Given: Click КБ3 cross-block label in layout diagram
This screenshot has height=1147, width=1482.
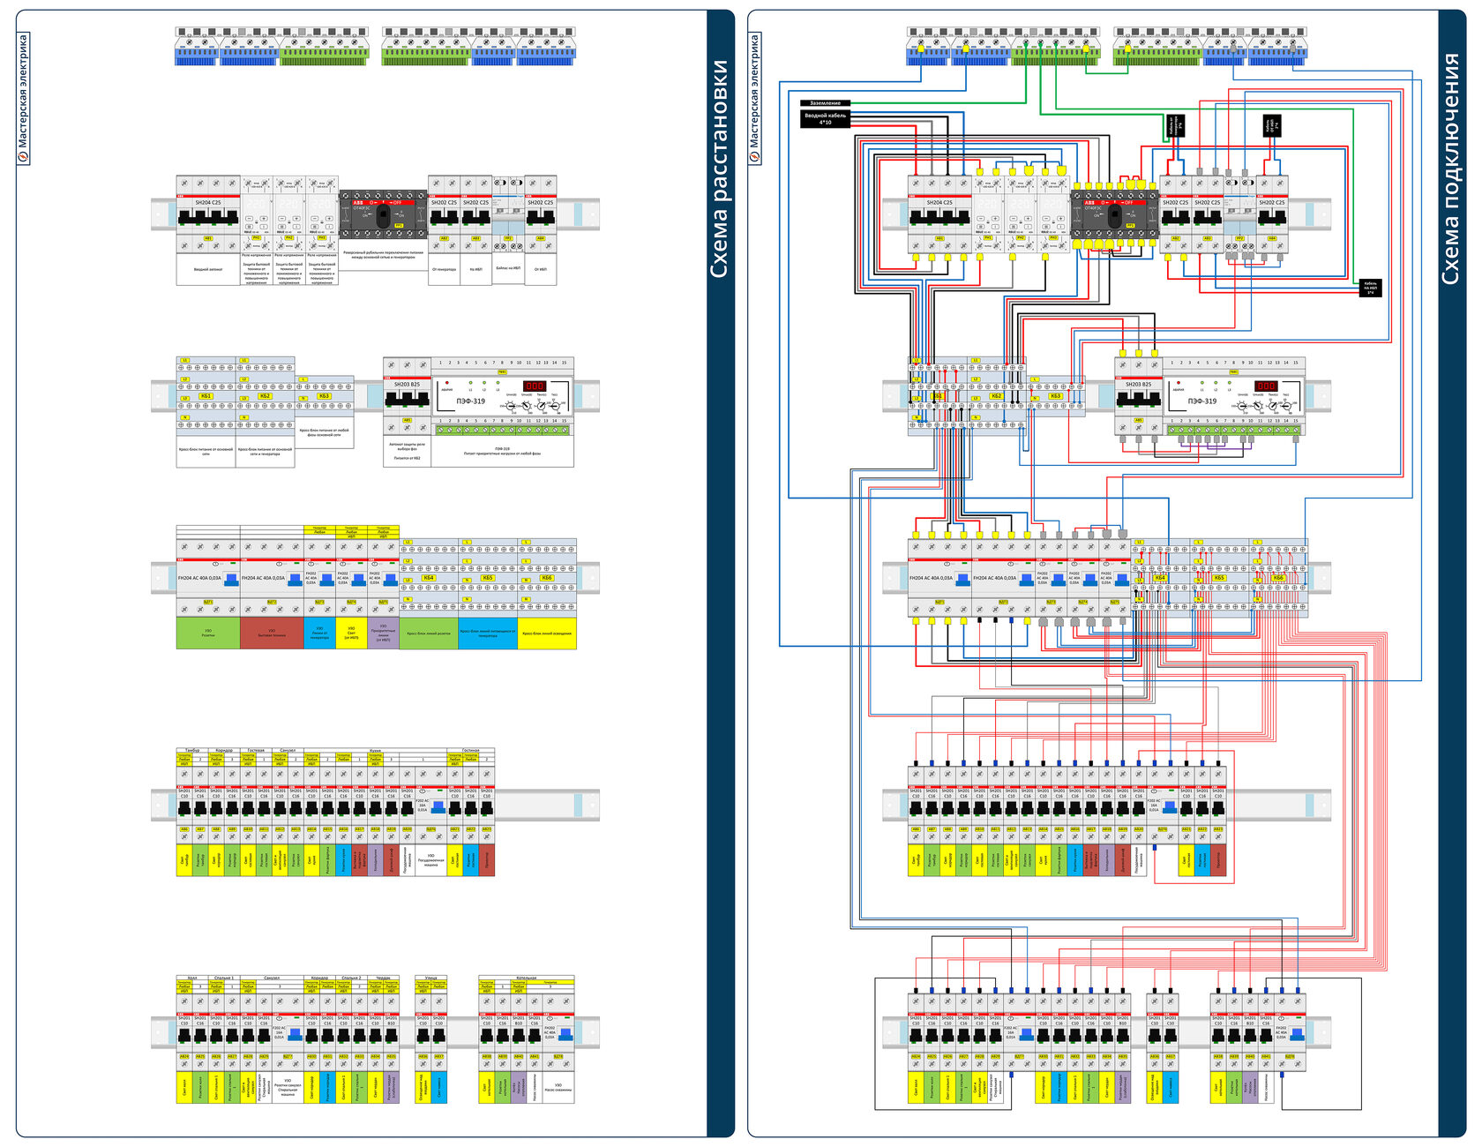Looking at the screenshot, I should pos(325,396).
